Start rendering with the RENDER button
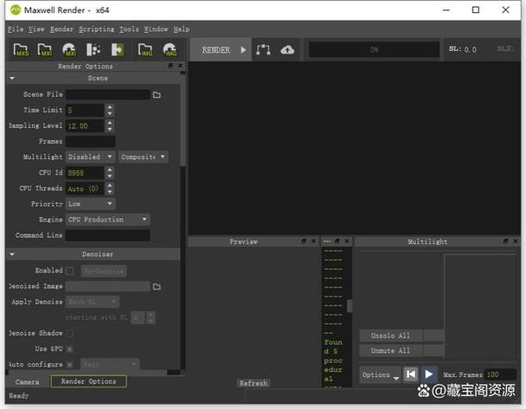This screenshot has height=409, width=526. tap(221, 49)
